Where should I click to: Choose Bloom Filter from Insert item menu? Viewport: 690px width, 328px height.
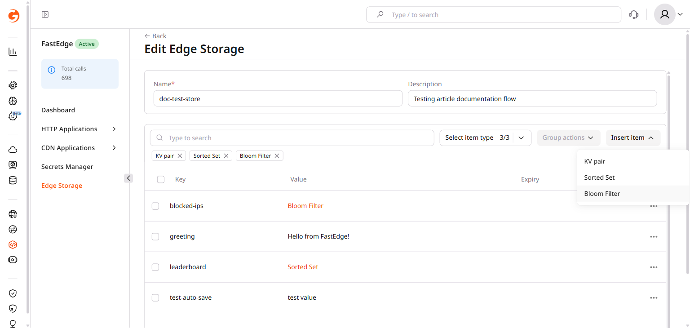(x=633, y=194)
